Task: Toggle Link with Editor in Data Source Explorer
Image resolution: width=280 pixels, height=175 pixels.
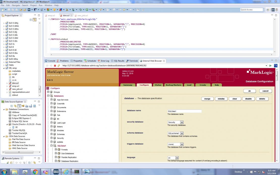Action: tap(15, 106)
